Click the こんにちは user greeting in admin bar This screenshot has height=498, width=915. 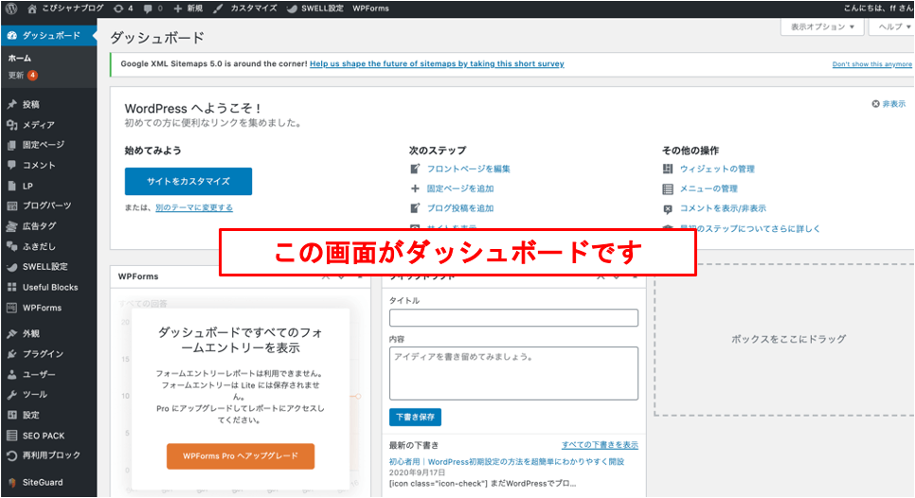(877, 9)
